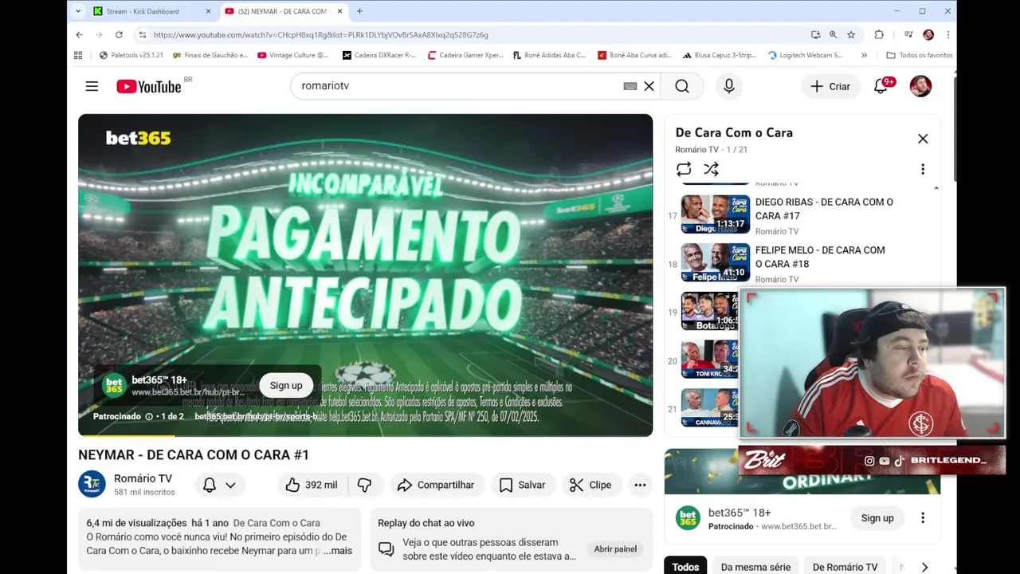Image resolution: width=1020 pixels, height=574 pixels.
Task: Open chat replay with Abrir painel
Action: [x=615, y=549]
